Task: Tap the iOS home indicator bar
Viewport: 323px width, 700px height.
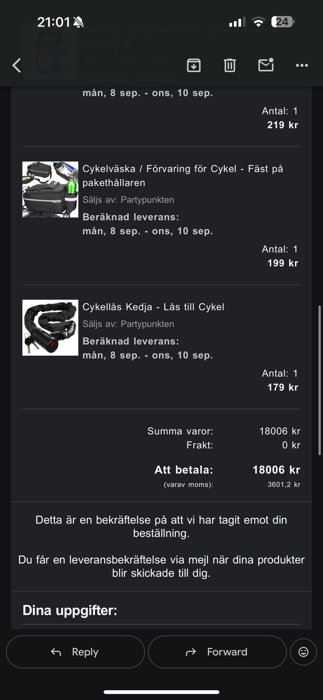Action: 161,692
